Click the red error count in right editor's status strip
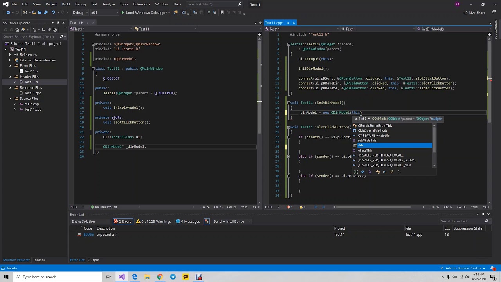 pyautogui.click(x=289, y=207)
